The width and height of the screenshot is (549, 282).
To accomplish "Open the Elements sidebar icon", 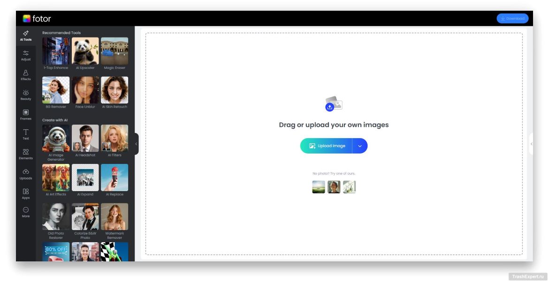I will point(26,154).
